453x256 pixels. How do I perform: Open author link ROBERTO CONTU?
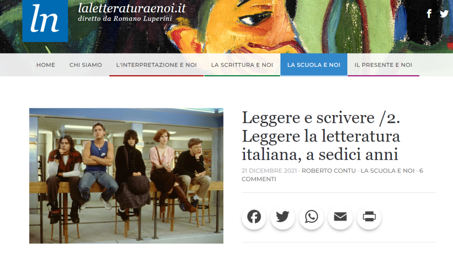(329, 171)
